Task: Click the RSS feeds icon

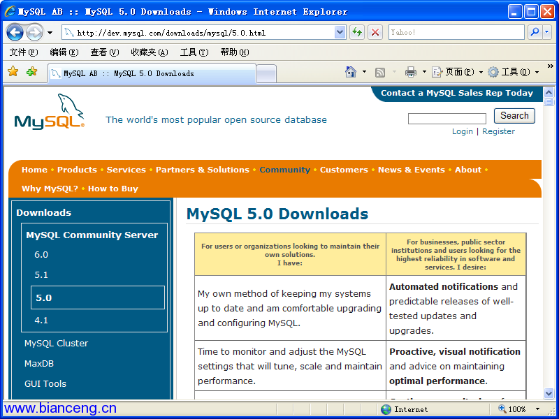Action: [x=380, y=73]
